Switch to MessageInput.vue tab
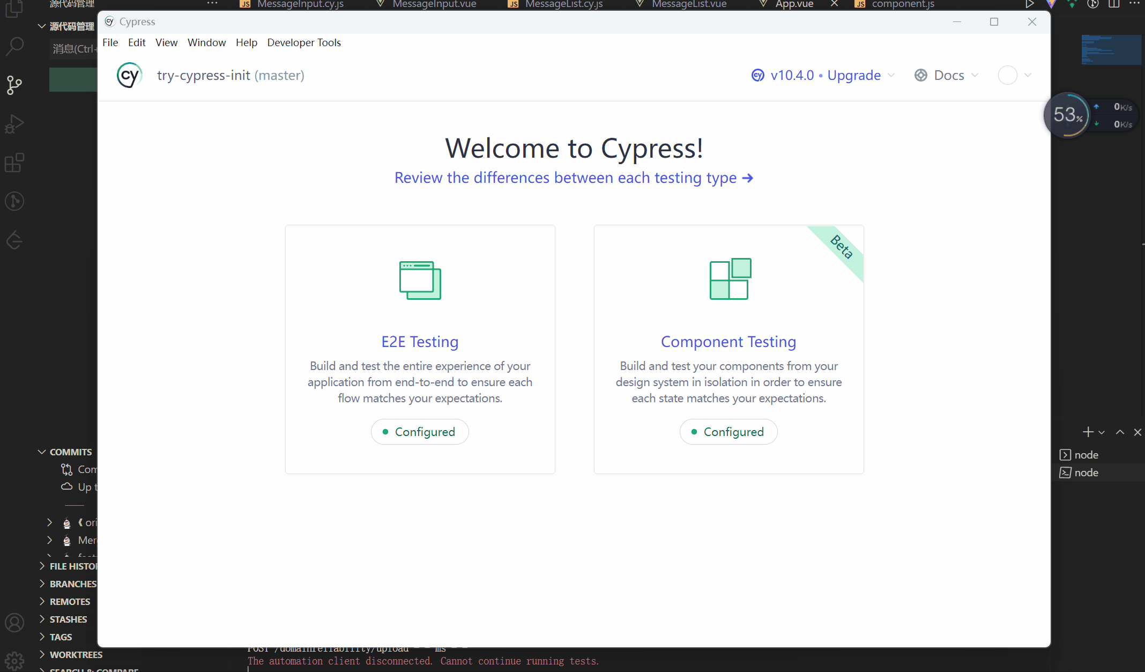Screen dimensions: 1145x672 click(427, 4)
